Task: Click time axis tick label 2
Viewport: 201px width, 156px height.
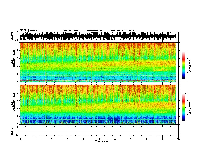Action: pyautogui.click(x=52, y=139)
